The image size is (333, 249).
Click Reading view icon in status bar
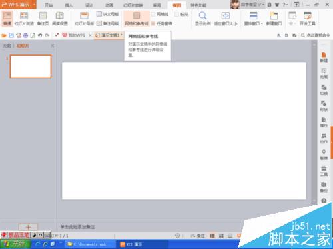pyautogui.click(x=230, y=236)
